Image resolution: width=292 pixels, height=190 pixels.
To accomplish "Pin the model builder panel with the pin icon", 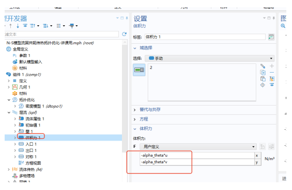I will coord(127,18).
